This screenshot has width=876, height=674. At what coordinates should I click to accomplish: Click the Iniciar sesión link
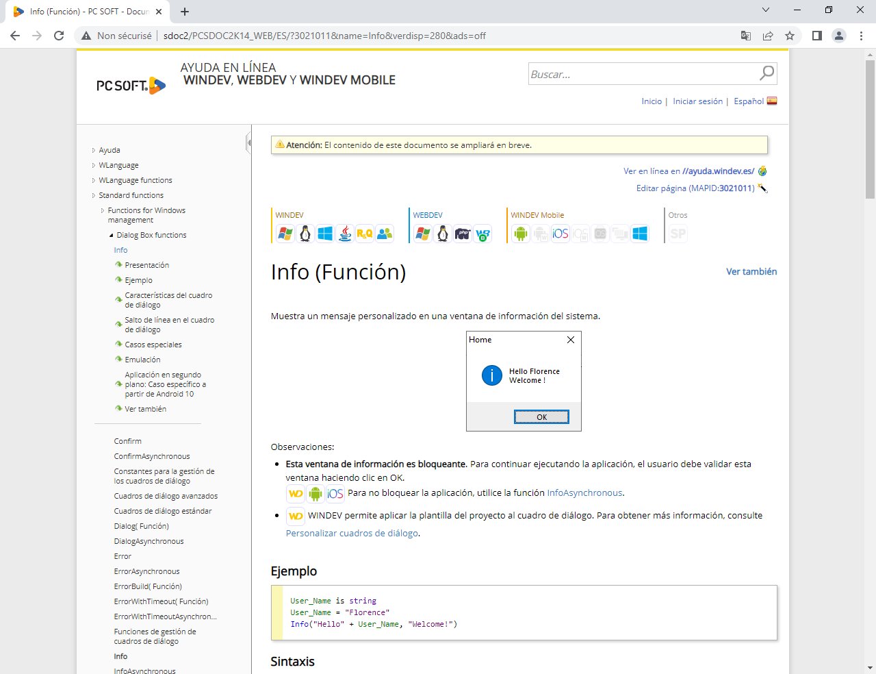click(x=697, y=101)
